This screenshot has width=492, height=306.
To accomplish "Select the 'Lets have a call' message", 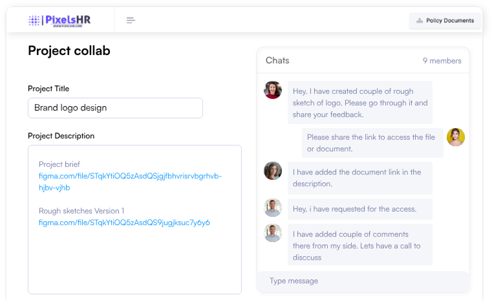I will click(x=359, y=245).
